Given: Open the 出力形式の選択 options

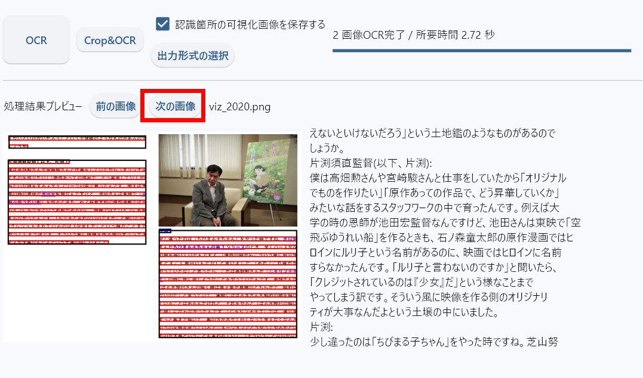Looking at the screenshot, I should click(193, 55).
